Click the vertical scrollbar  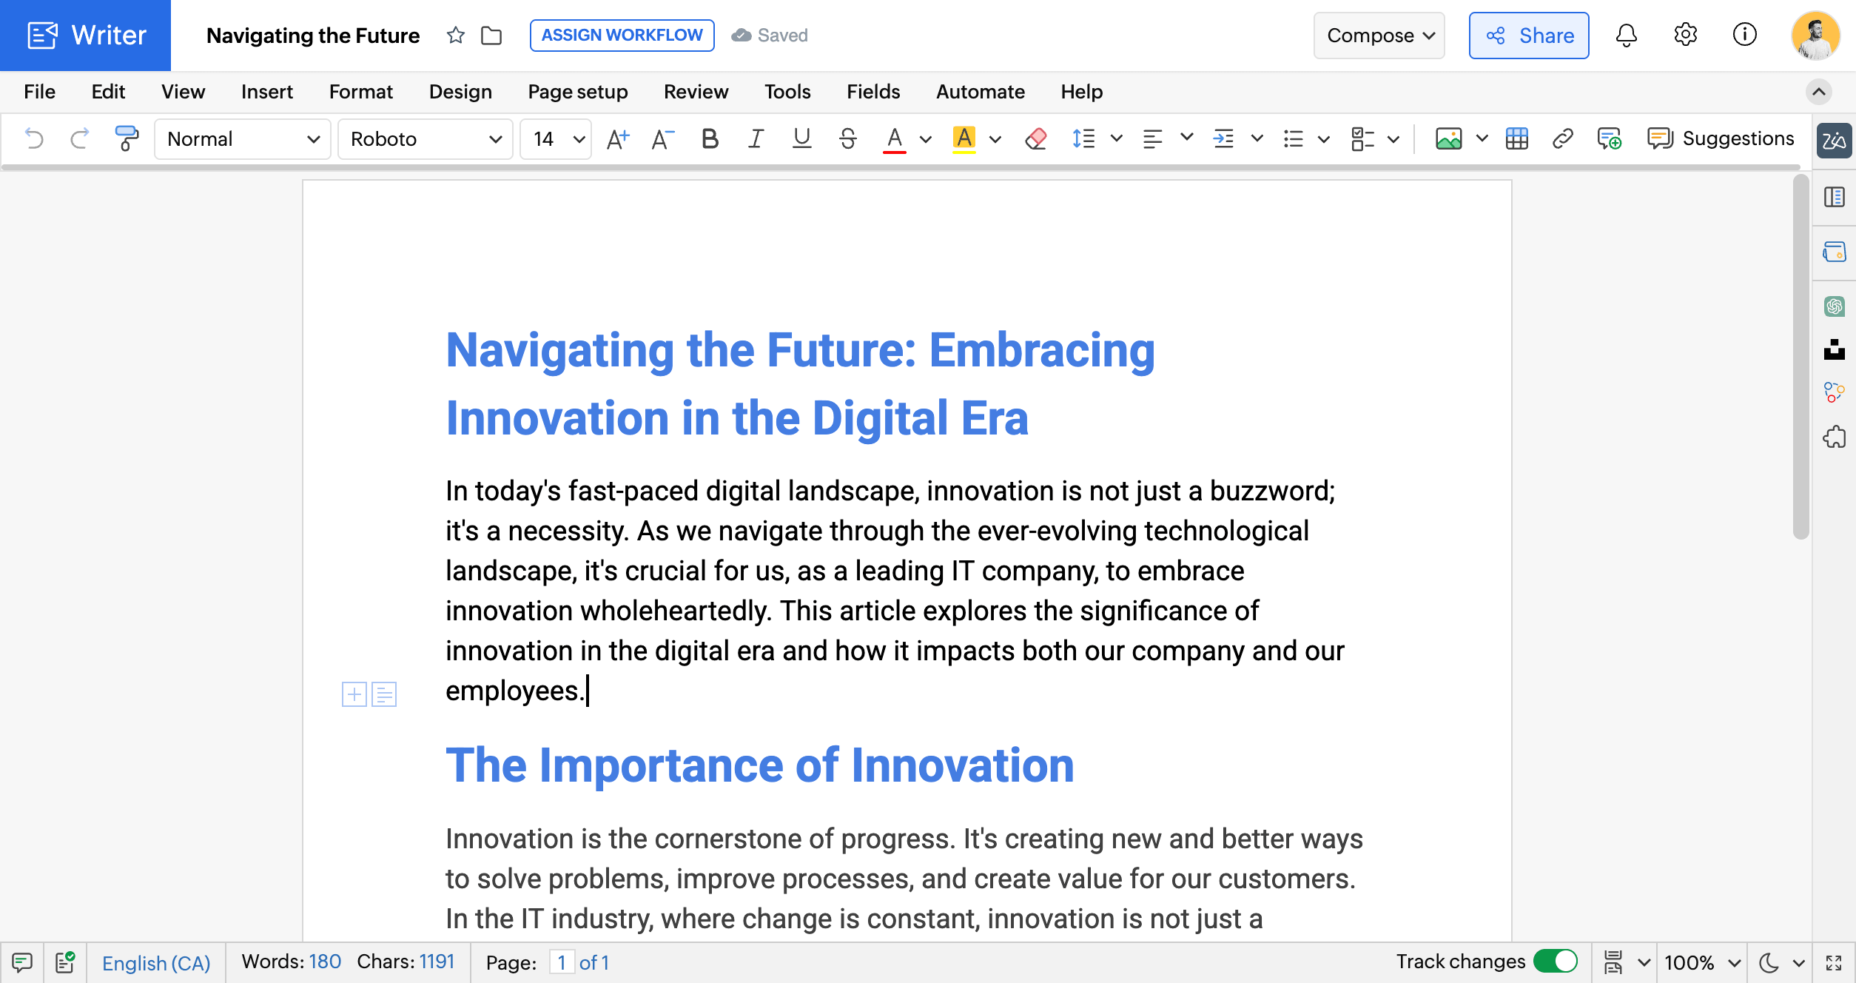[1800, 358]
